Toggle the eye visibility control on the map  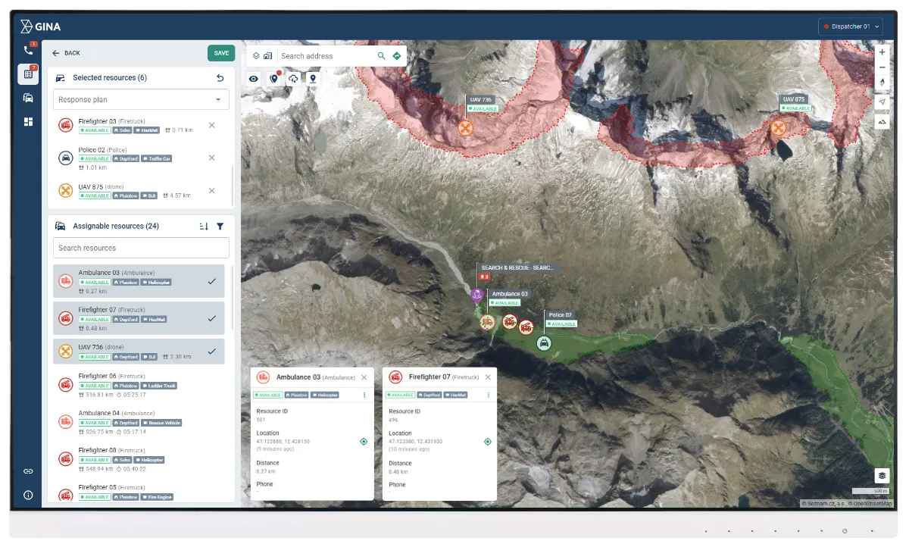tap(253, 78)
